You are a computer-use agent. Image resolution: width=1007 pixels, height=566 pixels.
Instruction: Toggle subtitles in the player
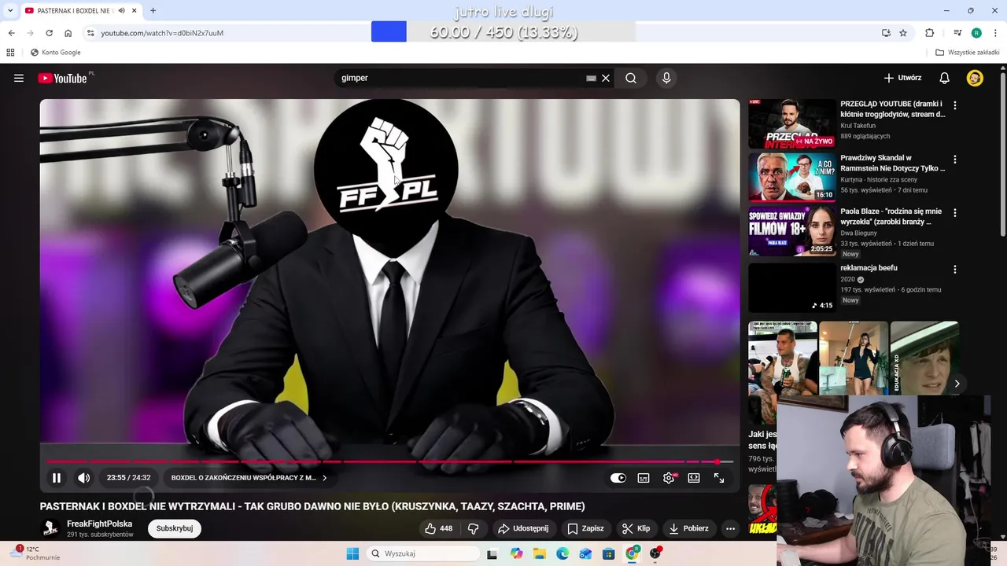coord(644,477)
